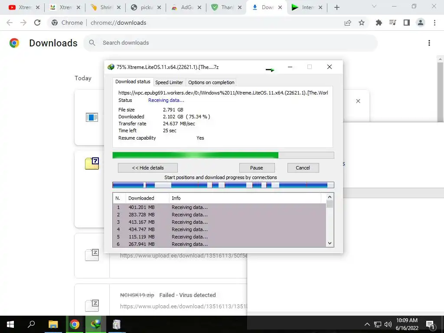
Task: Click the 7z archive file icon
Action: point(92,163)
